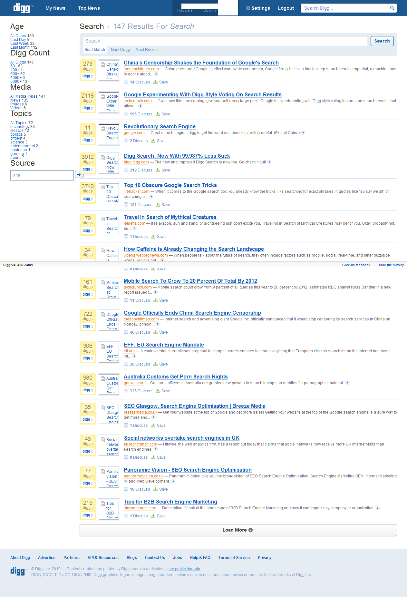Filter age to Last Month
This screenshot has height=597, width=407.
tap(20, 47)
